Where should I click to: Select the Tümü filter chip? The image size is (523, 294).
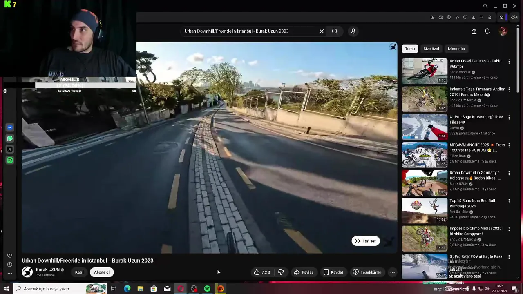click(x=410, y=49)
